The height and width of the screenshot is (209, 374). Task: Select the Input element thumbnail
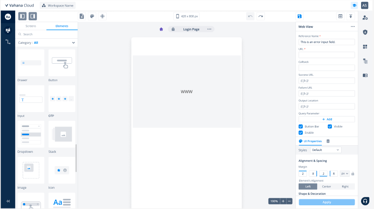coord(31,99)
